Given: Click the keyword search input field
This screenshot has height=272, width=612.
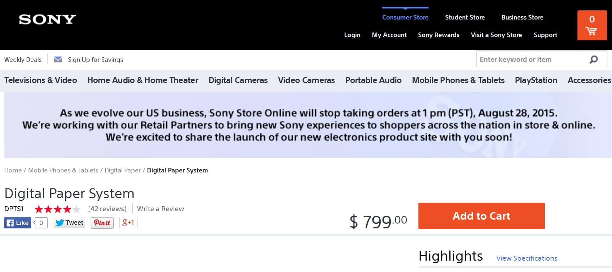Looking at the screenshot, I should 528,60.
